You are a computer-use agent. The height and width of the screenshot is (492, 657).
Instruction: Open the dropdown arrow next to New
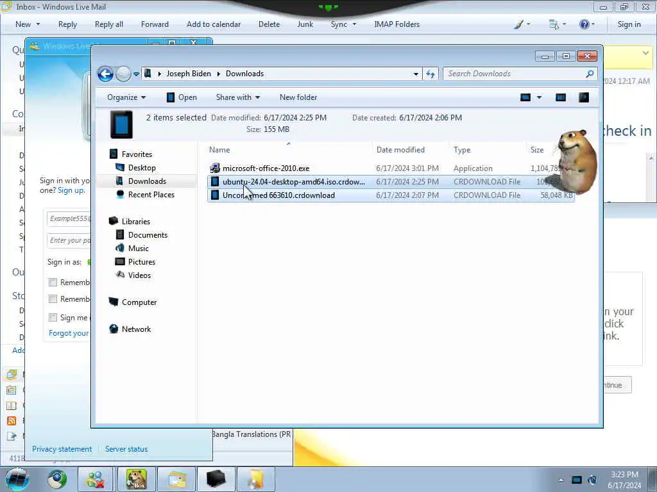(38, 24)
